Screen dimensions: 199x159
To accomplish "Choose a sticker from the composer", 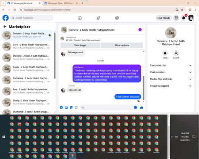I will tap(71, 107).
